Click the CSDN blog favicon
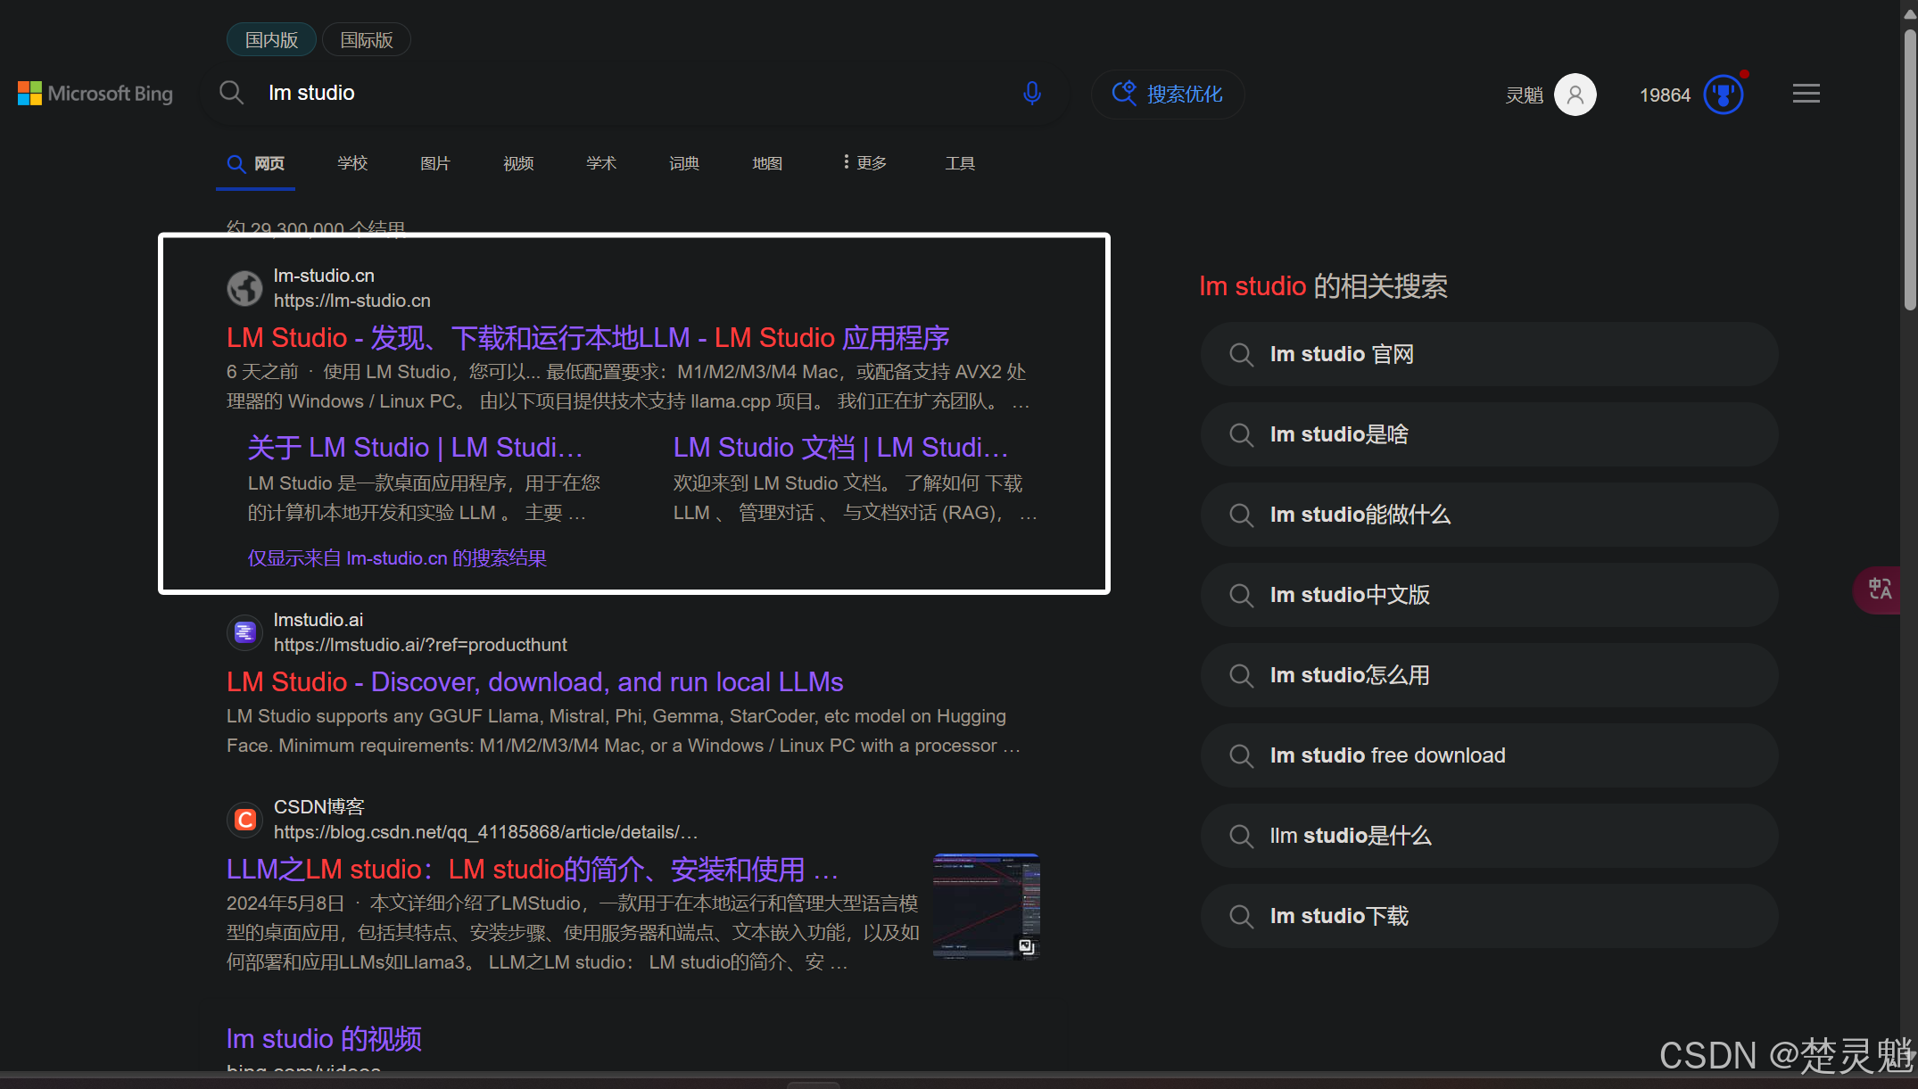The height and width of the screenshot is (1089, 1918). point(245,820)
